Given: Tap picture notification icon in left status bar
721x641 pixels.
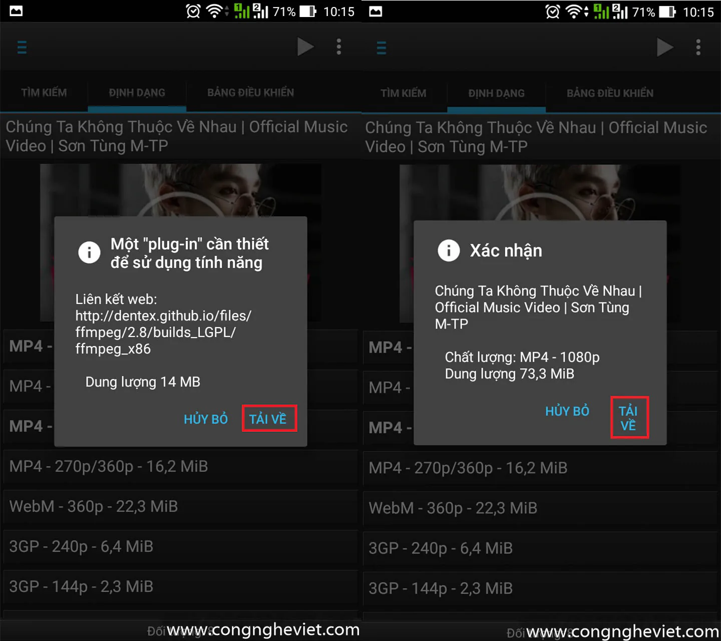Looking at the screenshot, I should coord(16,11).
